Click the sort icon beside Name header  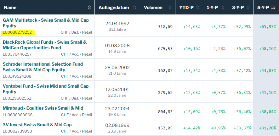click(89, 8)
